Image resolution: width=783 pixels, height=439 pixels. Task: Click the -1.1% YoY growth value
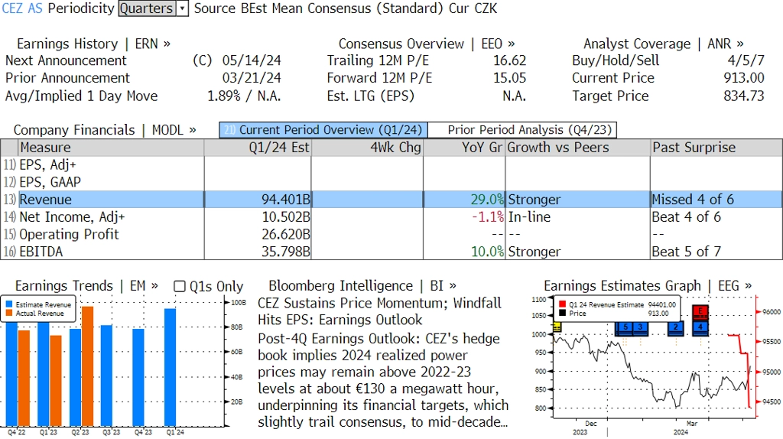[x=488, y=217]
